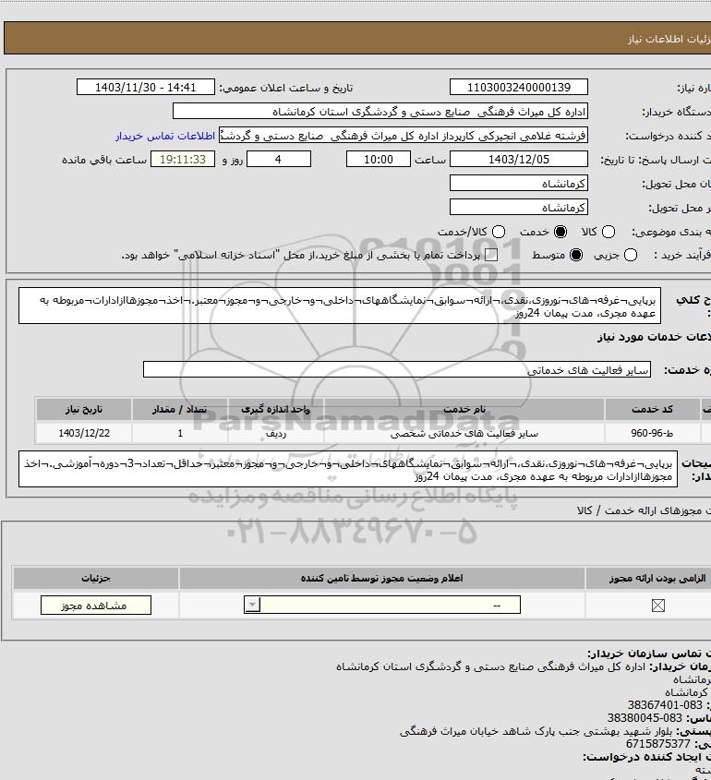Click the response deadline date 1403/12/05
Screen dimensions: 711x780
[518, 159]
